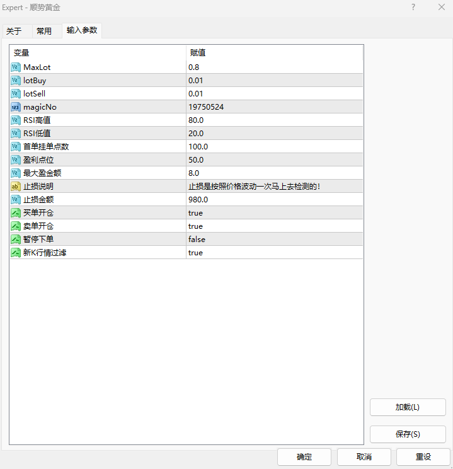Screen dimensions: 453x469
Task: Reset parameters with 重设 button
Action: pyautogui.click(x=423, y=457)
